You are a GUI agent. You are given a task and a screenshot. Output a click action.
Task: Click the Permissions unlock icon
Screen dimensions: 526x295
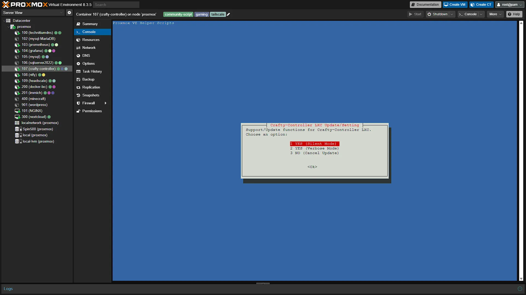[x=78, y=111]
